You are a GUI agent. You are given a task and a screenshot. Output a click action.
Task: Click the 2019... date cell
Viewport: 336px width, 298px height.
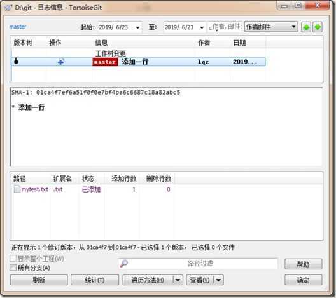tap(245, 62)
